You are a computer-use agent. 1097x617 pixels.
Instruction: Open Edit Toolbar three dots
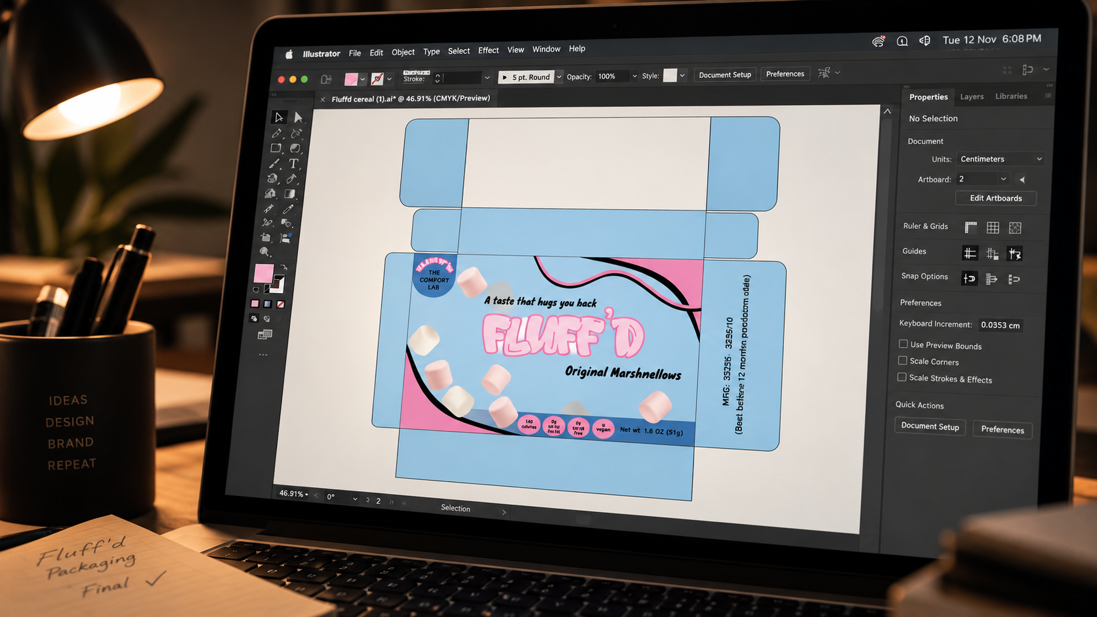[263, 355]
